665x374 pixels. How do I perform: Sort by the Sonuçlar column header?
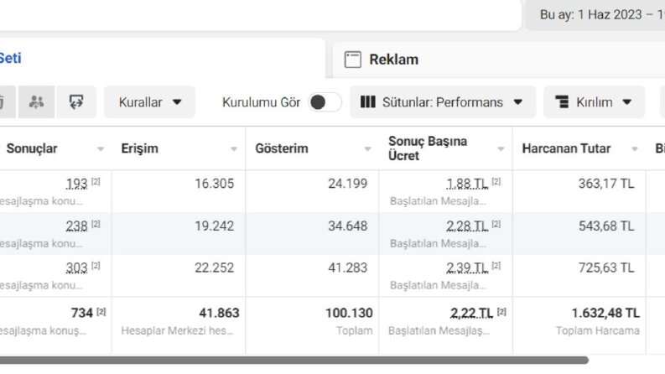(x=32, y=148)
